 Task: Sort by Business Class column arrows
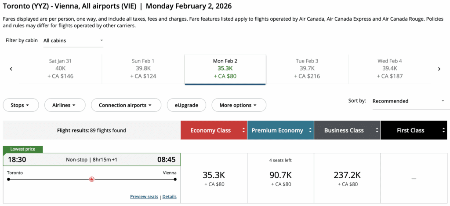click(x=377, y=130)
